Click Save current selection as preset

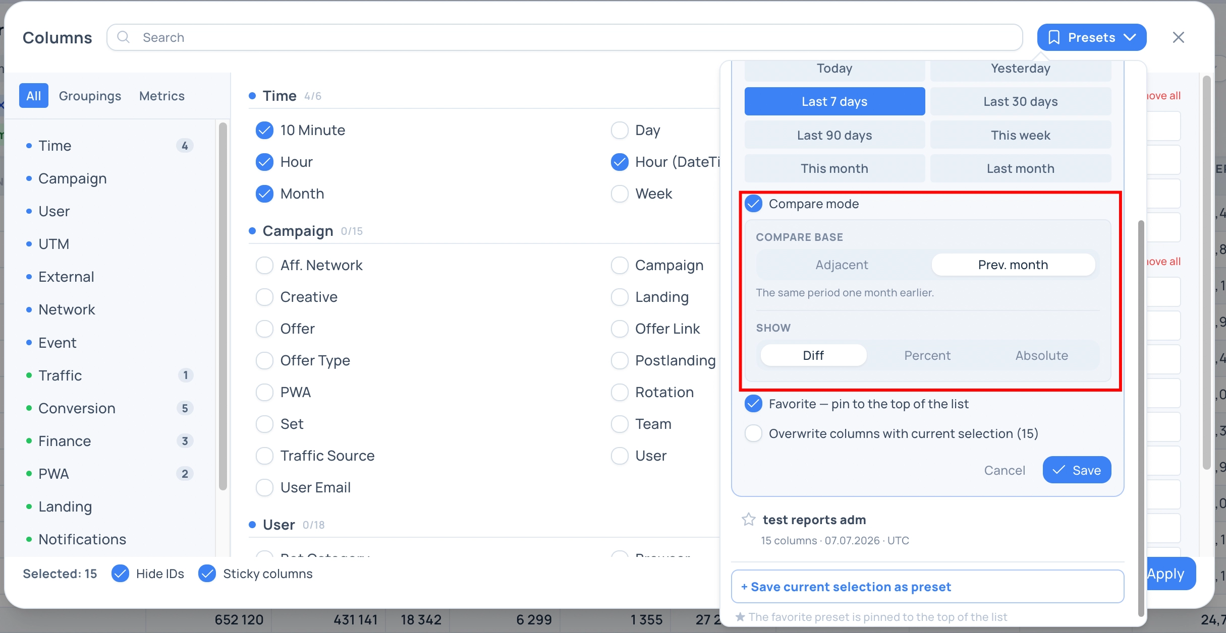(x=927, y=587)
